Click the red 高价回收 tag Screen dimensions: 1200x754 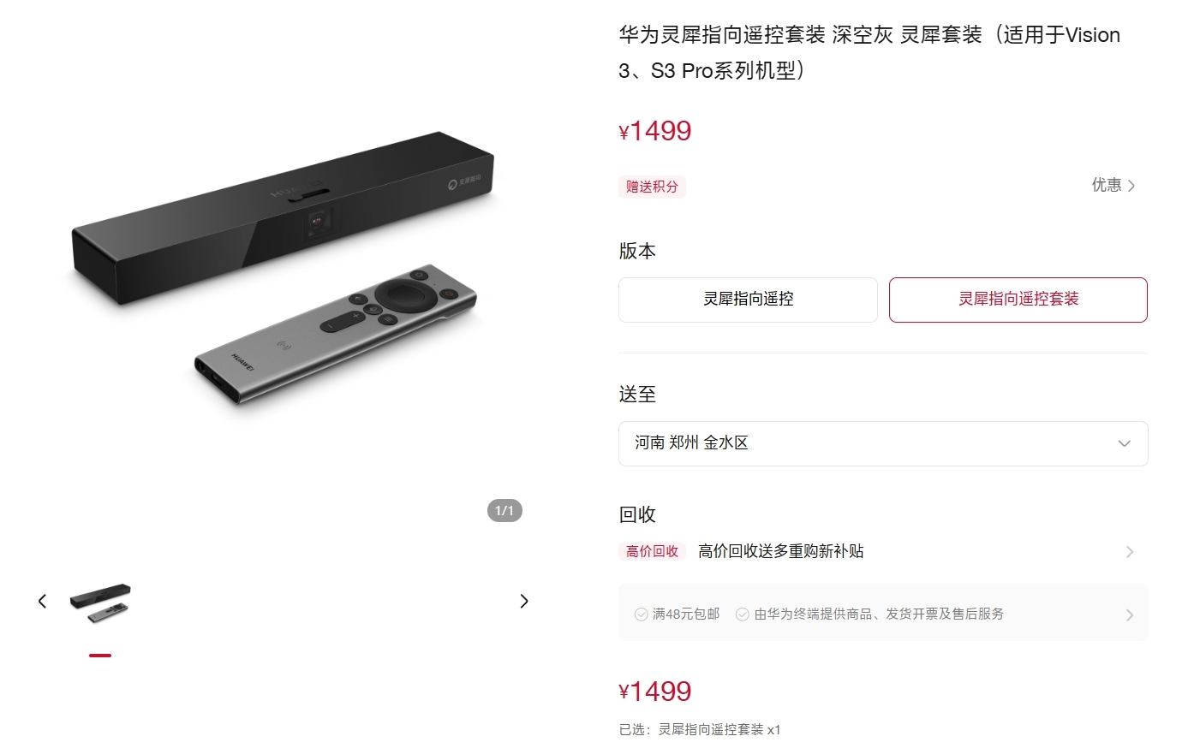coord(652,551)
